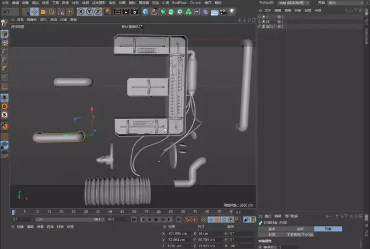Screen dimensions: 370x249
Task: Click the timeline preview range slider
Action: tap(70, 219)
